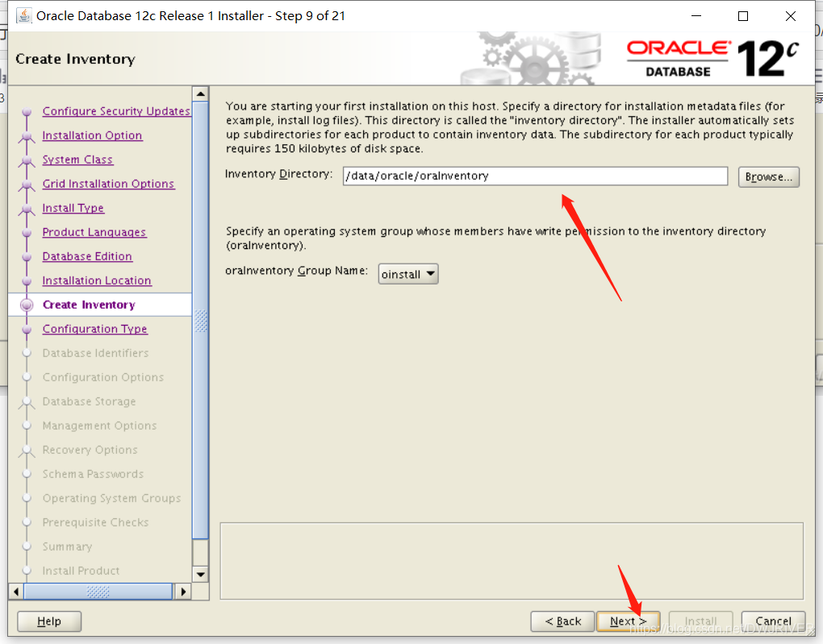This screenshot has height=644, width=823.
Task: Minimize the installer window
Action: tap(696, 16)
